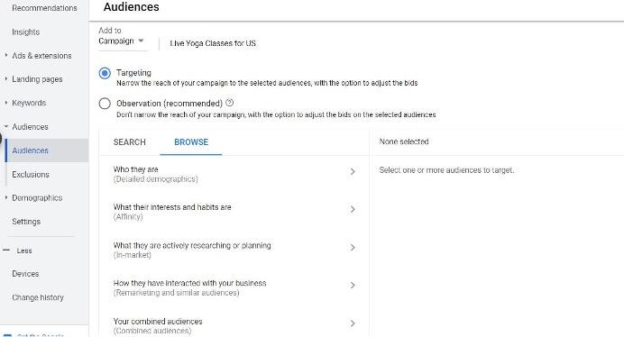624x337 pixels.
Task: Open Keywords section
Action: (x=29, y=103)
